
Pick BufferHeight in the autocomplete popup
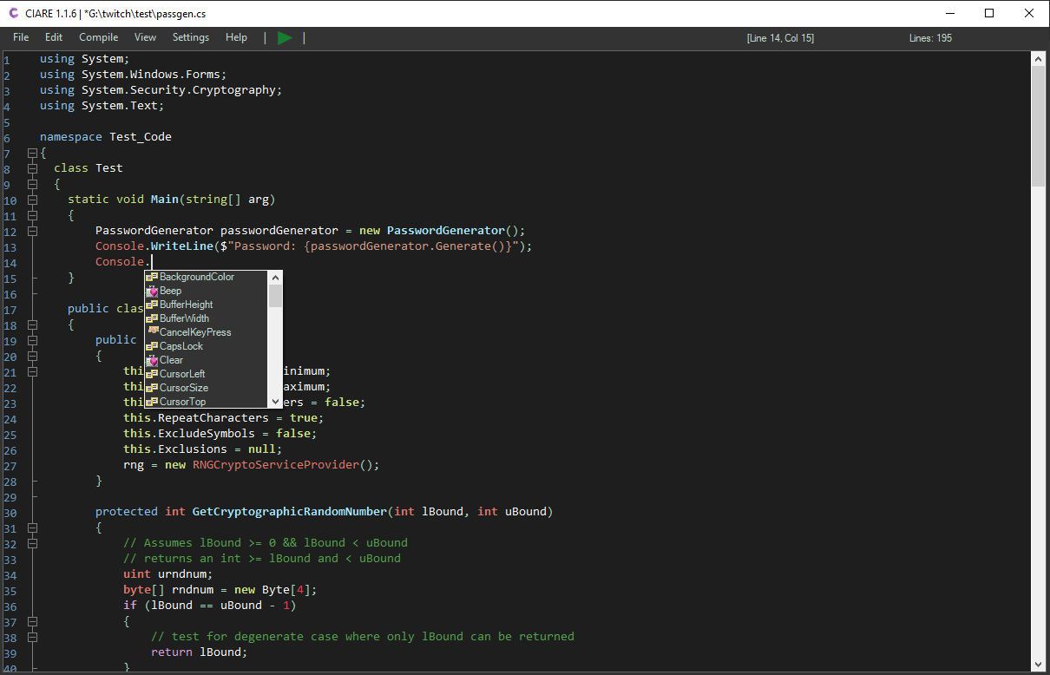coord(207,305)
